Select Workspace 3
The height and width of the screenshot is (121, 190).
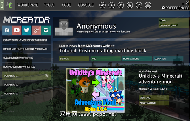26,94
